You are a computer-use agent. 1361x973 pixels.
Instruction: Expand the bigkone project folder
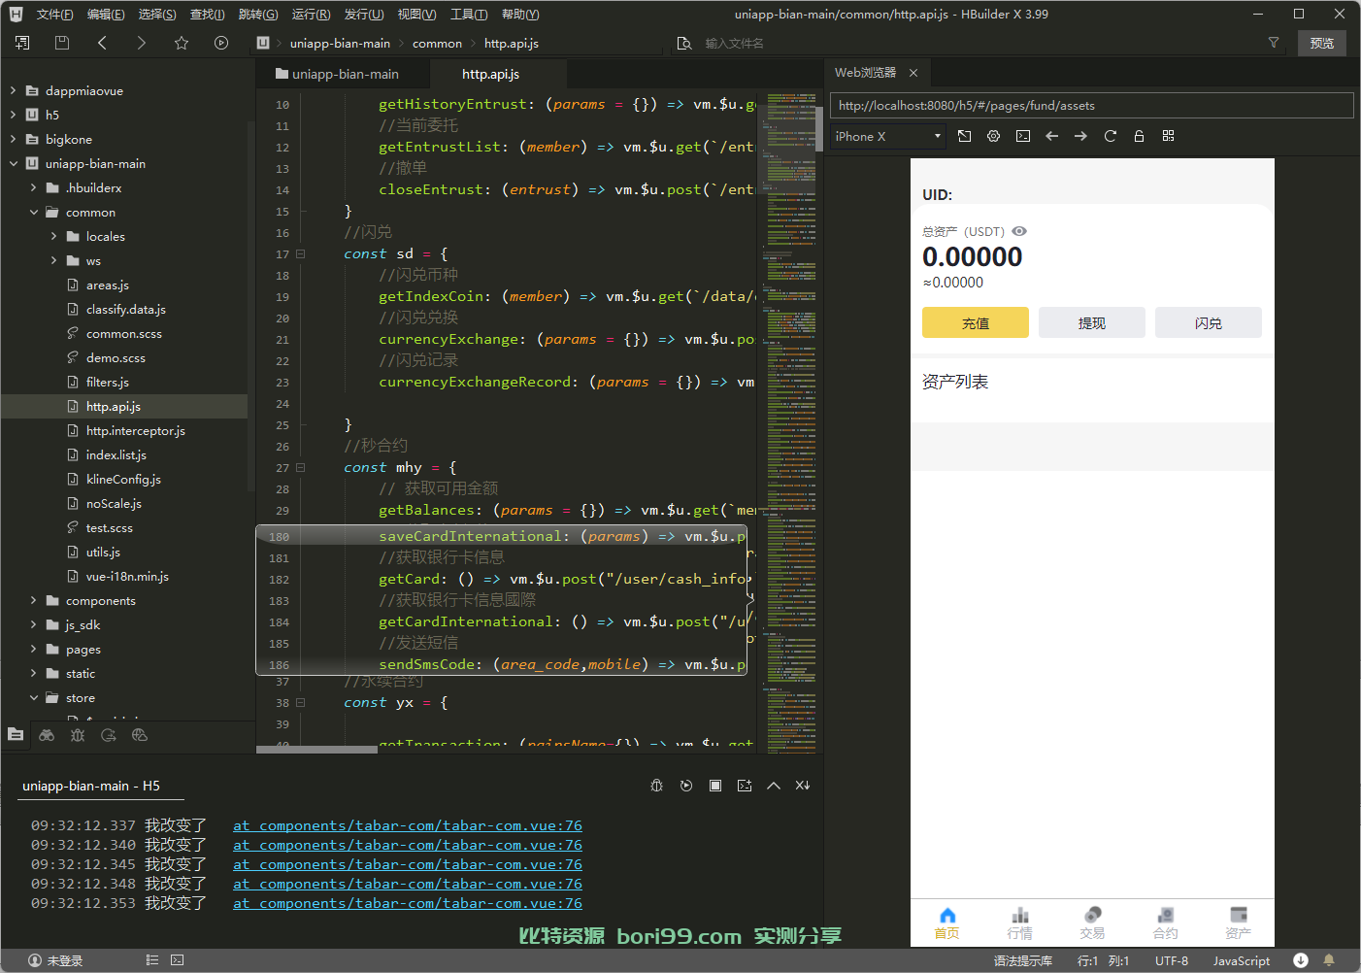pyautogui.click(x=13, y=139)
